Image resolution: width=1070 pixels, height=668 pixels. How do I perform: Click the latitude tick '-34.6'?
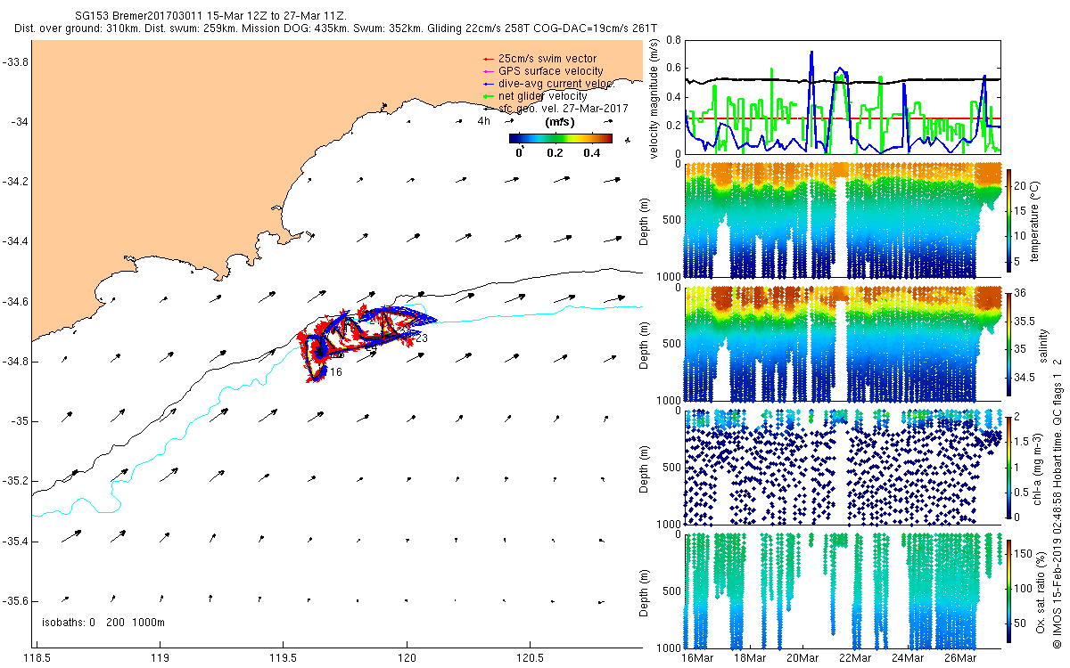[15, 302]
